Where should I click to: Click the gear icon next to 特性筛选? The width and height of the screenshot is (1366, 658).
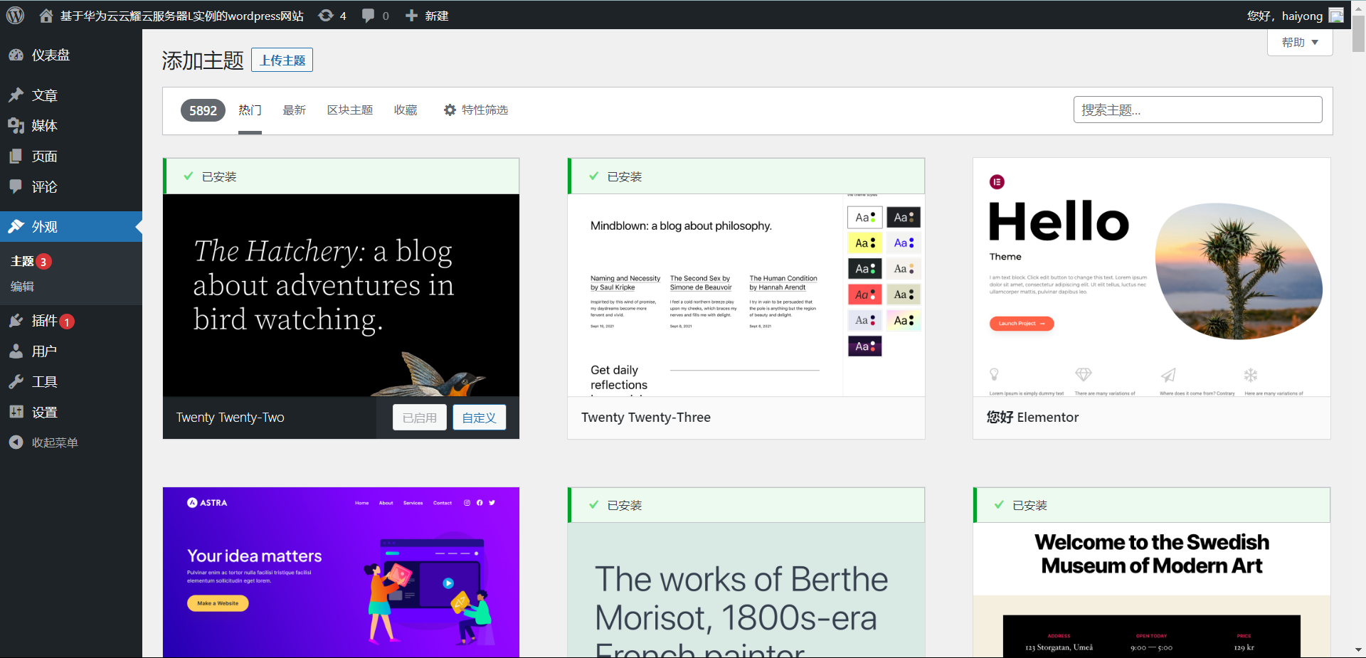coord(450,110)
